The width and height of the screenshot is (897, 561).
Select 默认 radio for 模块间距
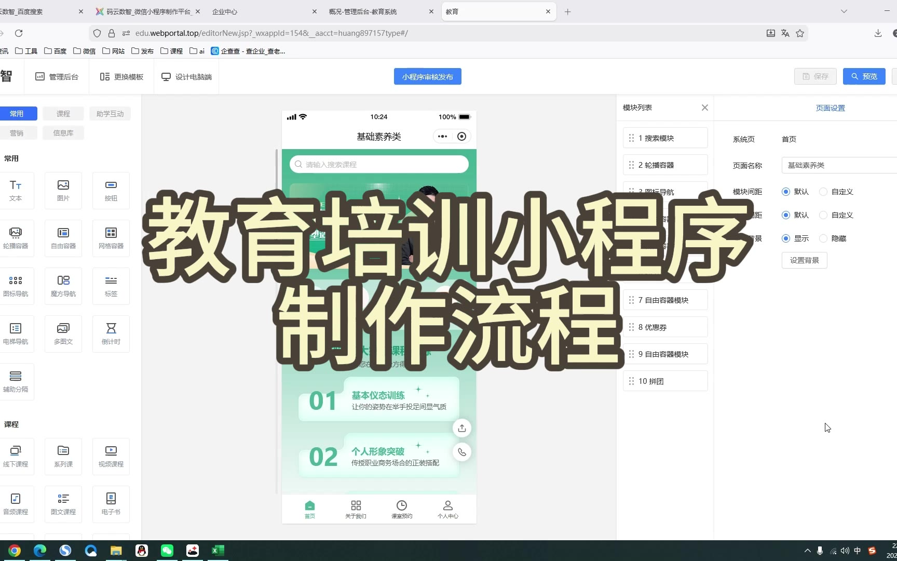tap(786, 192)
